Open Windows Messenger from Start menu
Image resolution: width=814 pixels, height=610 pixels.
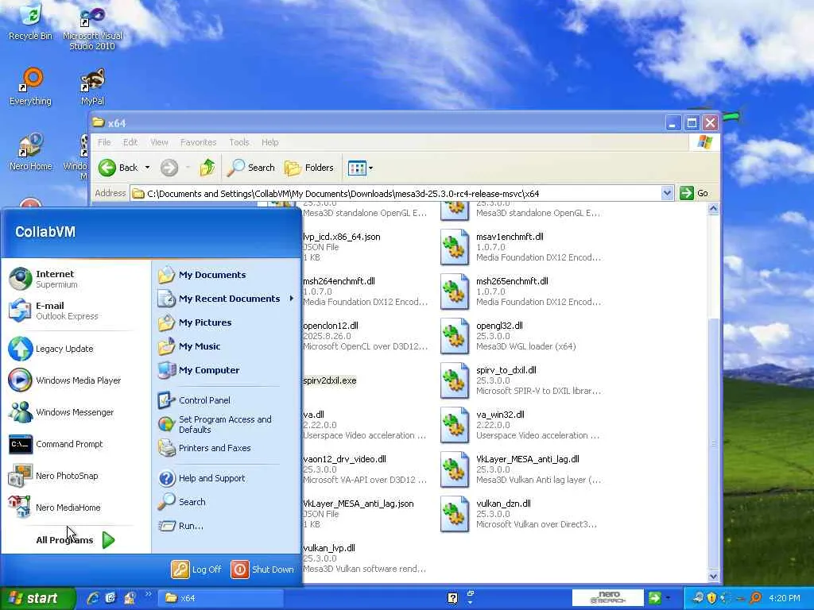click(76, 412)
